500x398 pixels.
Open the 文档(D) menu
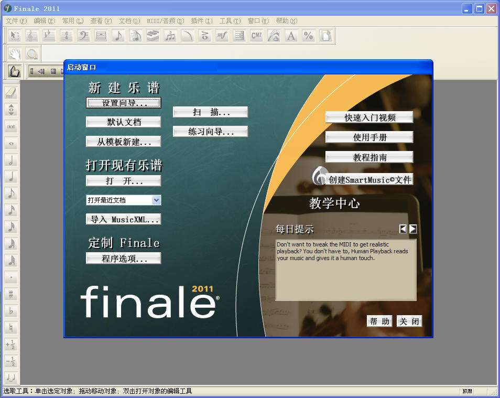tap(129, 21)
